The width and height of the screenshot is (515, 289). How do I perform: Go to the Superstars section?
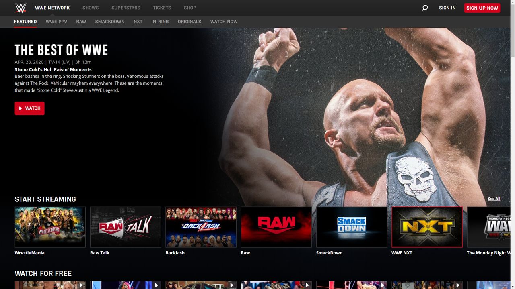pyautogui.click(x=126, y=8)
